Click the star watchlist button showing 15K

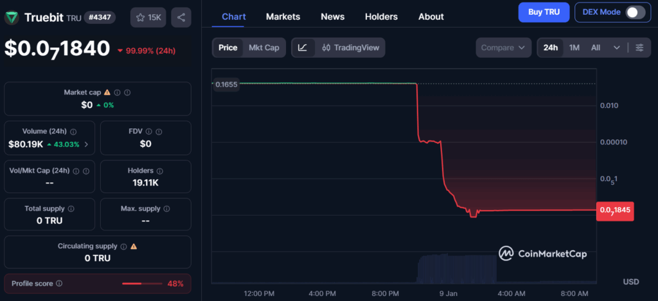[148, 17]
